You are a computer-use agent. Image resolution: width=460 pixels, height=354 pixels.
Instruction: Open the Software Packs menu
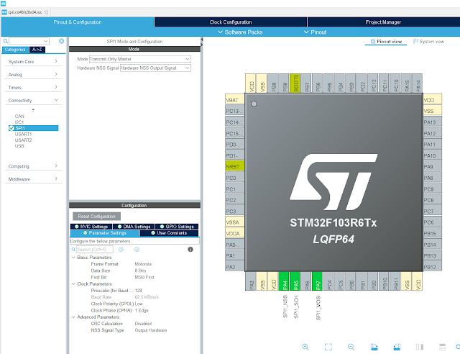(240, 32)
